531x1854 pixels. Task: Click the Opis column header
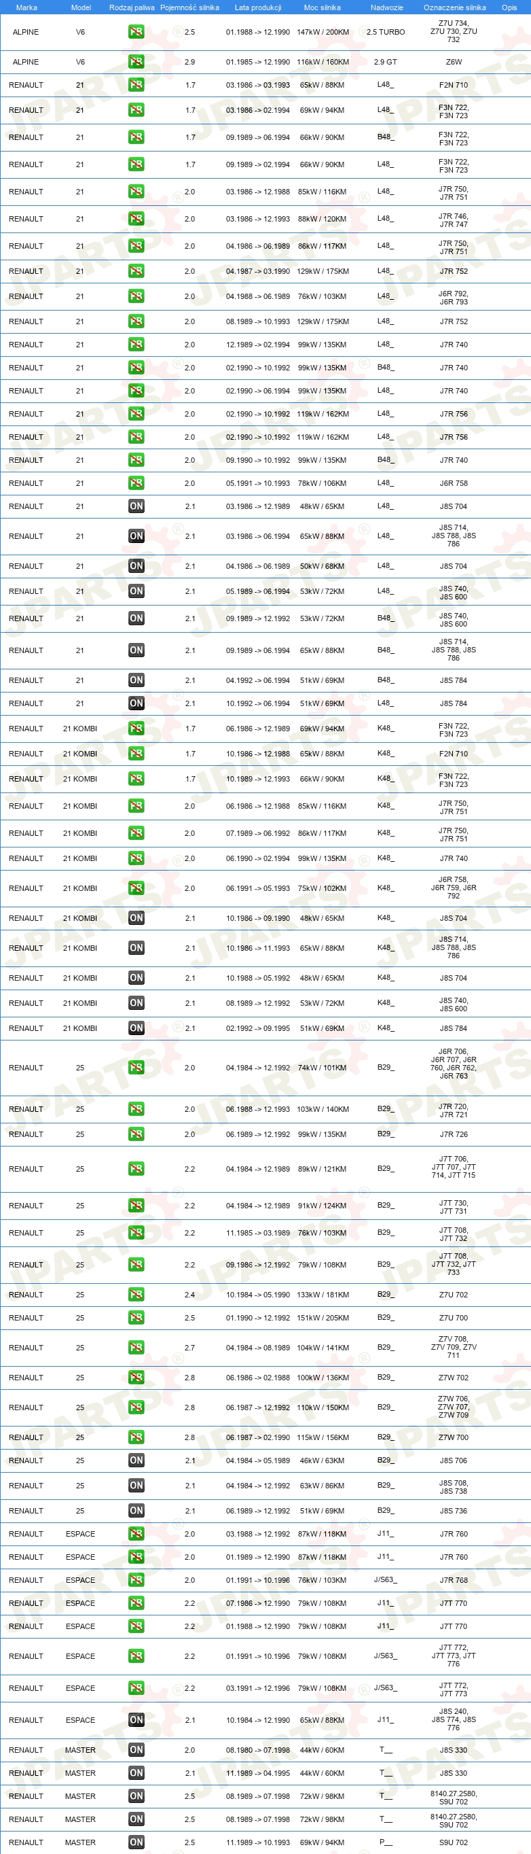pyautogui.click(x=509, y=7)
